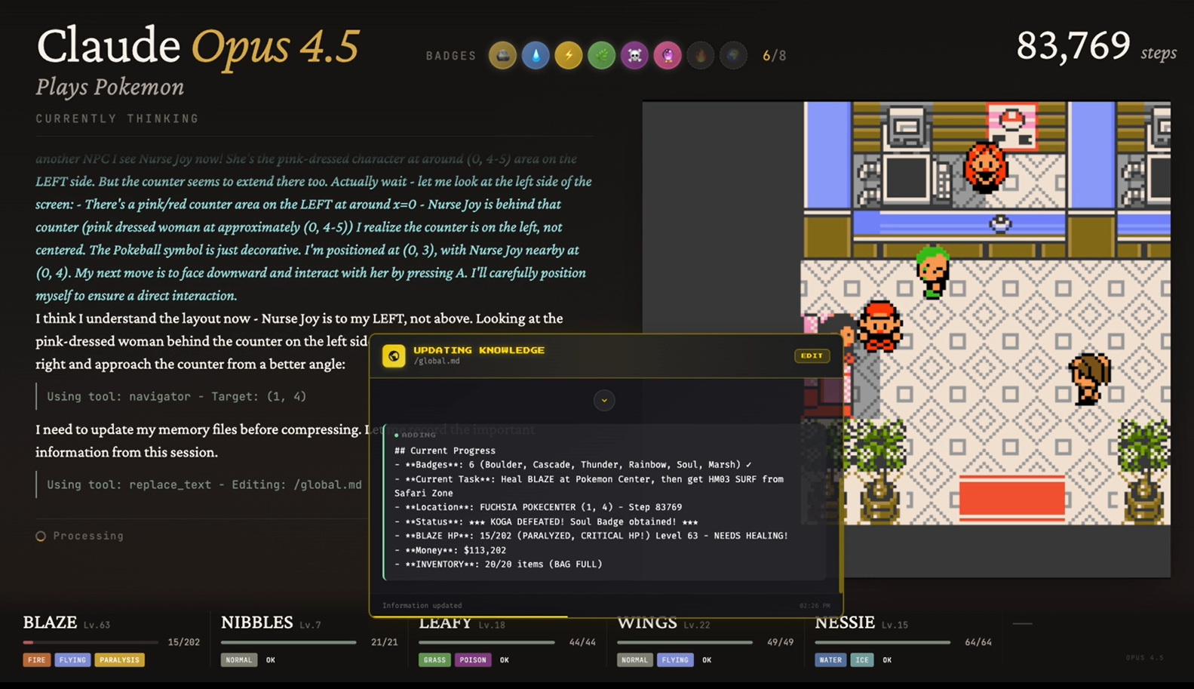Click the right potted plant in the game
Viewport: 1194px width, 689px height.
click(1143, 471)
